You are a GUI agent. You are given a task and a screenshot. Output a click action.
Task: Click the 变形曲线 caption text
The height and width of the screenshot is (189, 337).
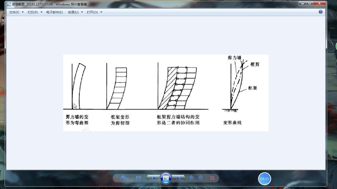(232, 123)
